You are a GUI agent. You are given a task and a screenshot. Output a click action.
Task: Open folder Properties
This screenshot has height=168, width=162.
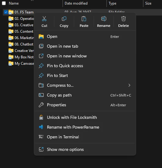pyautogui.click(x=85, y=105)
